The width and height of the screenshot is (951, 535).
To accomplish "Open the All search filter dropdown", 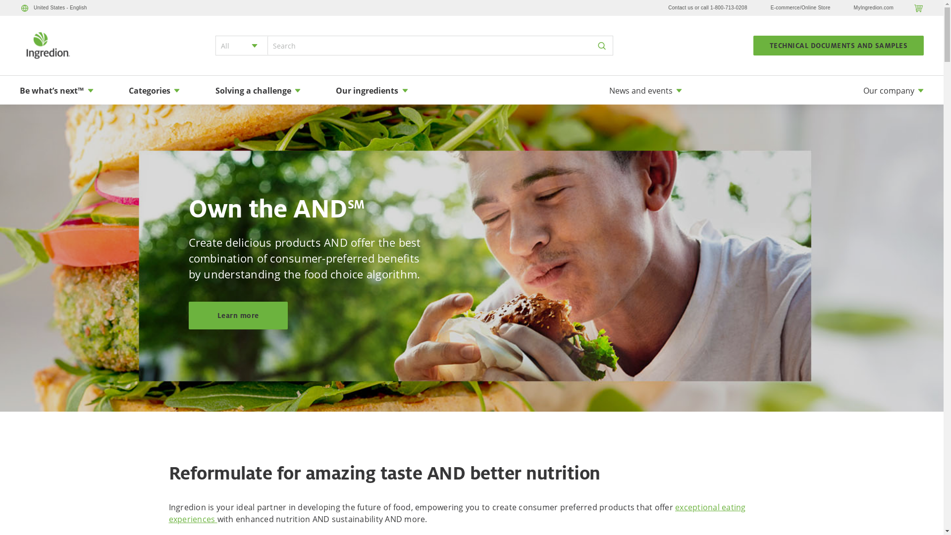I will click(242, 46).
